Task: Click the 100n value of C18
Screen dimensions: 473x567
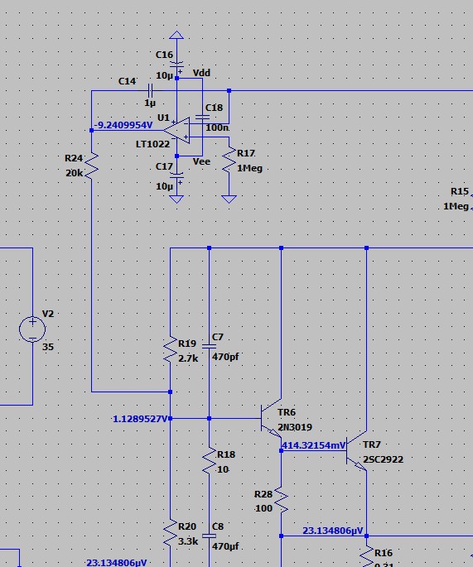Action: click(x=217, y=127)
